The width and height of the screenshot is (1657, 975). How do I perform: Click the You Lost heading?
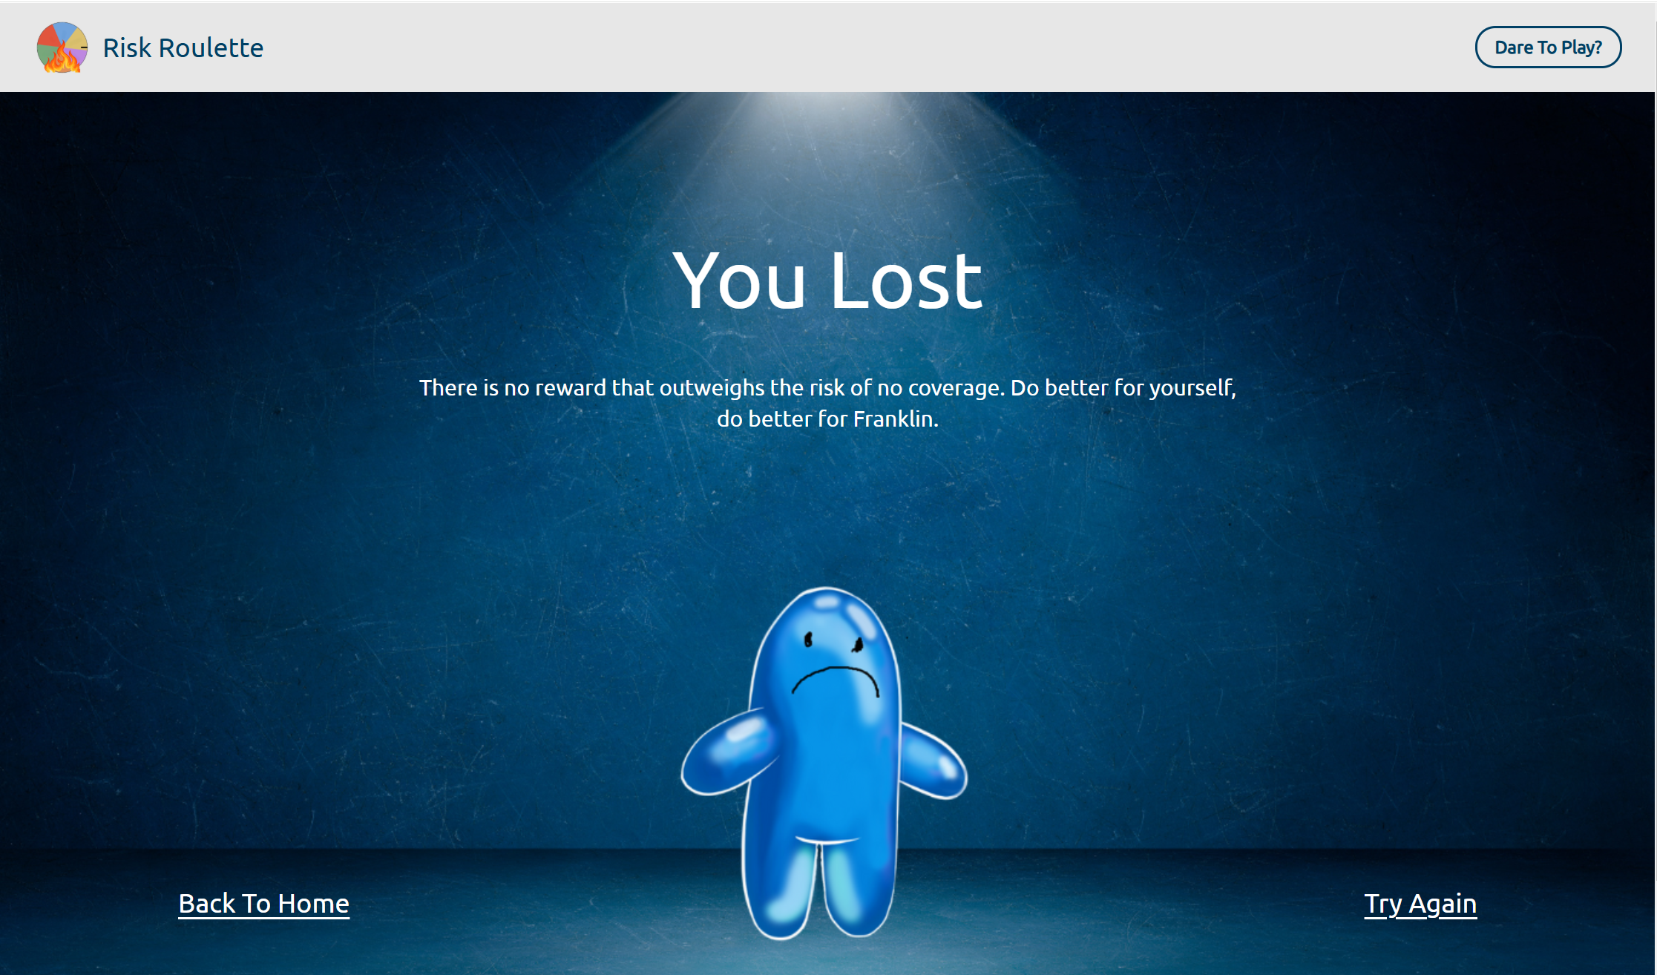pos(827,280)
